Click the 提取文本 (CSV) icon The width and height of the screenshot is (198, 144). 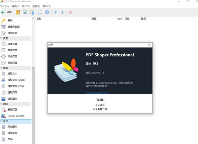(x=3, y=86)
